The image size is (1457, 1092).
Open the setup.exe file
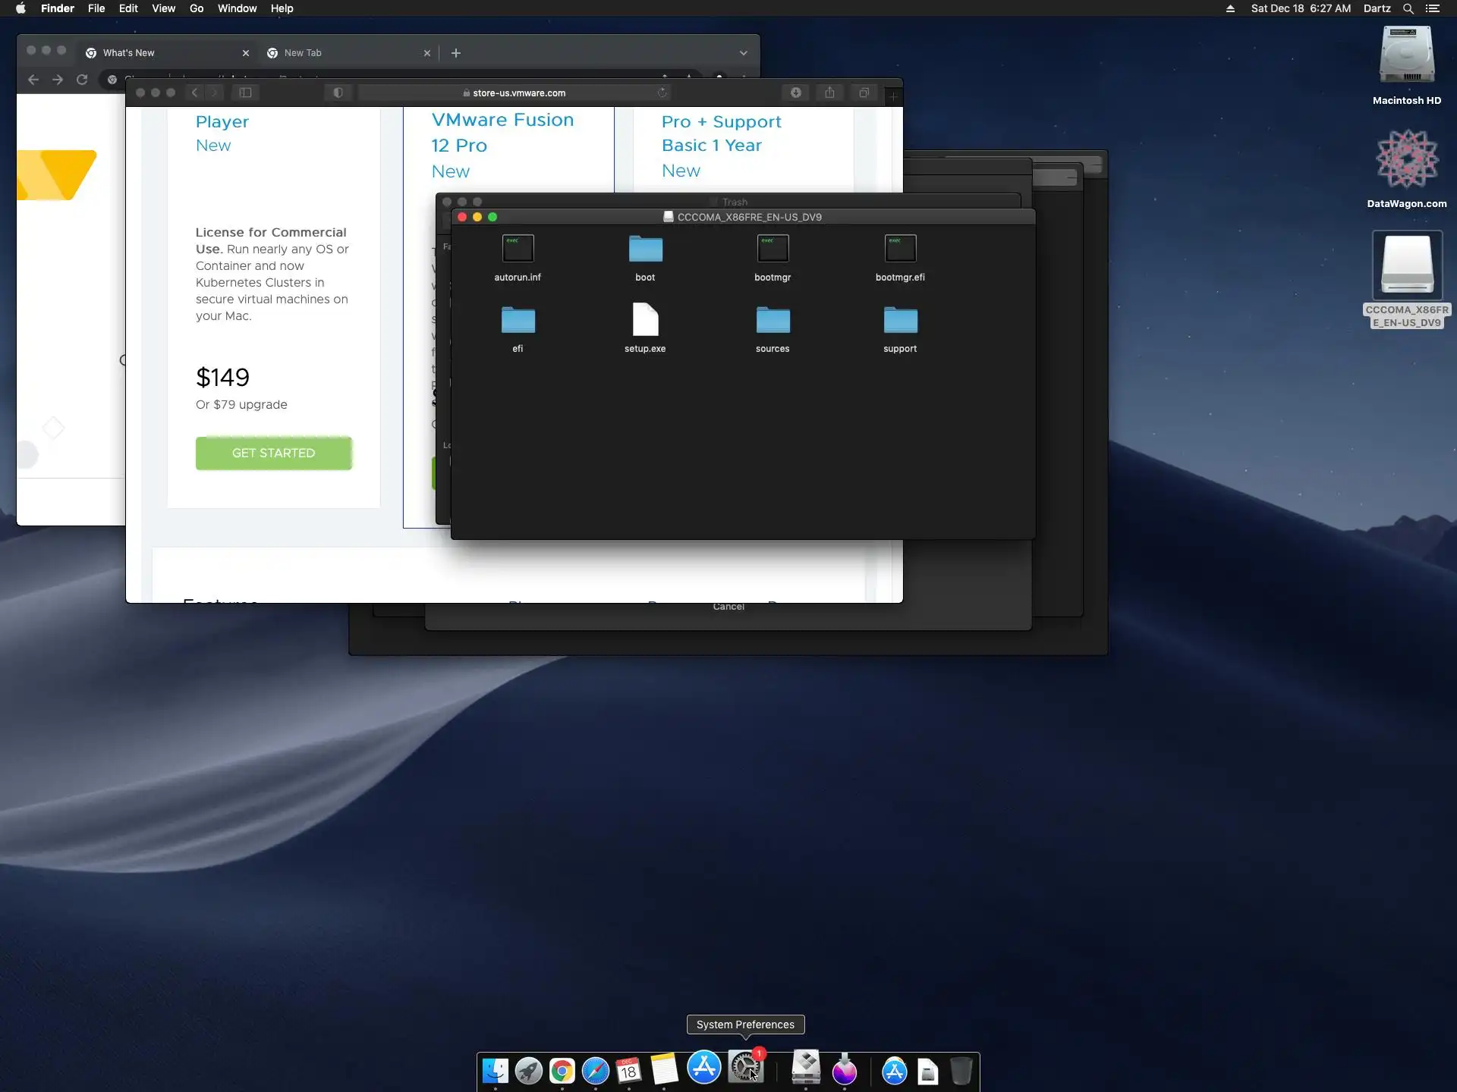coord(645,321)
